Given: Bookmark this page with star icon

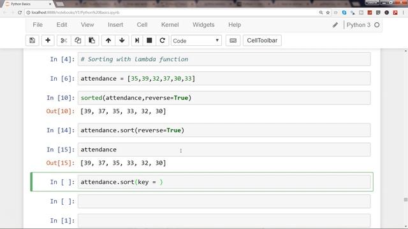Looking at the screenshot, I should click(328, 13).
